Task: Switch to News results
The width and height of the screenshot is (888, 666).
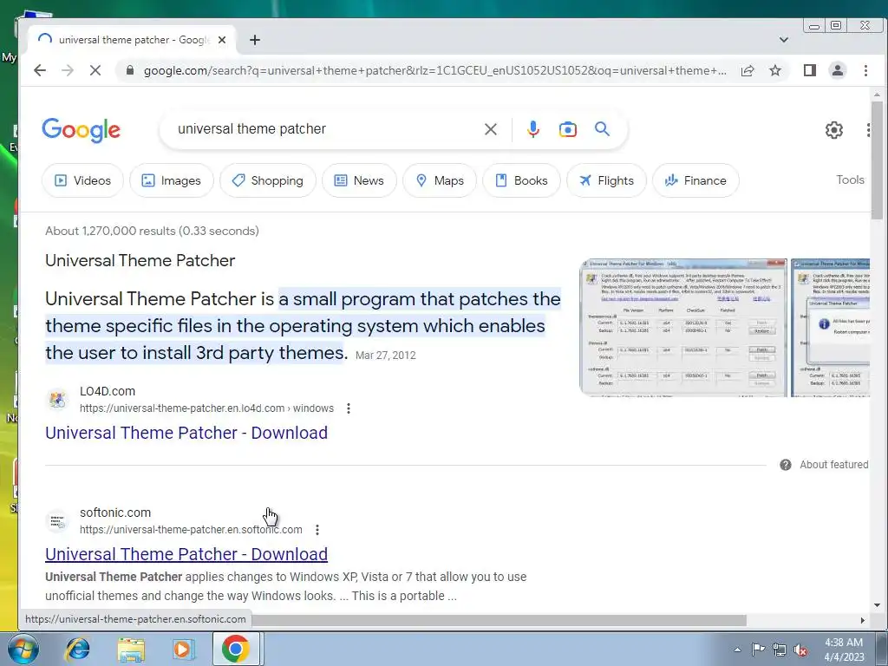Action: 359,180
